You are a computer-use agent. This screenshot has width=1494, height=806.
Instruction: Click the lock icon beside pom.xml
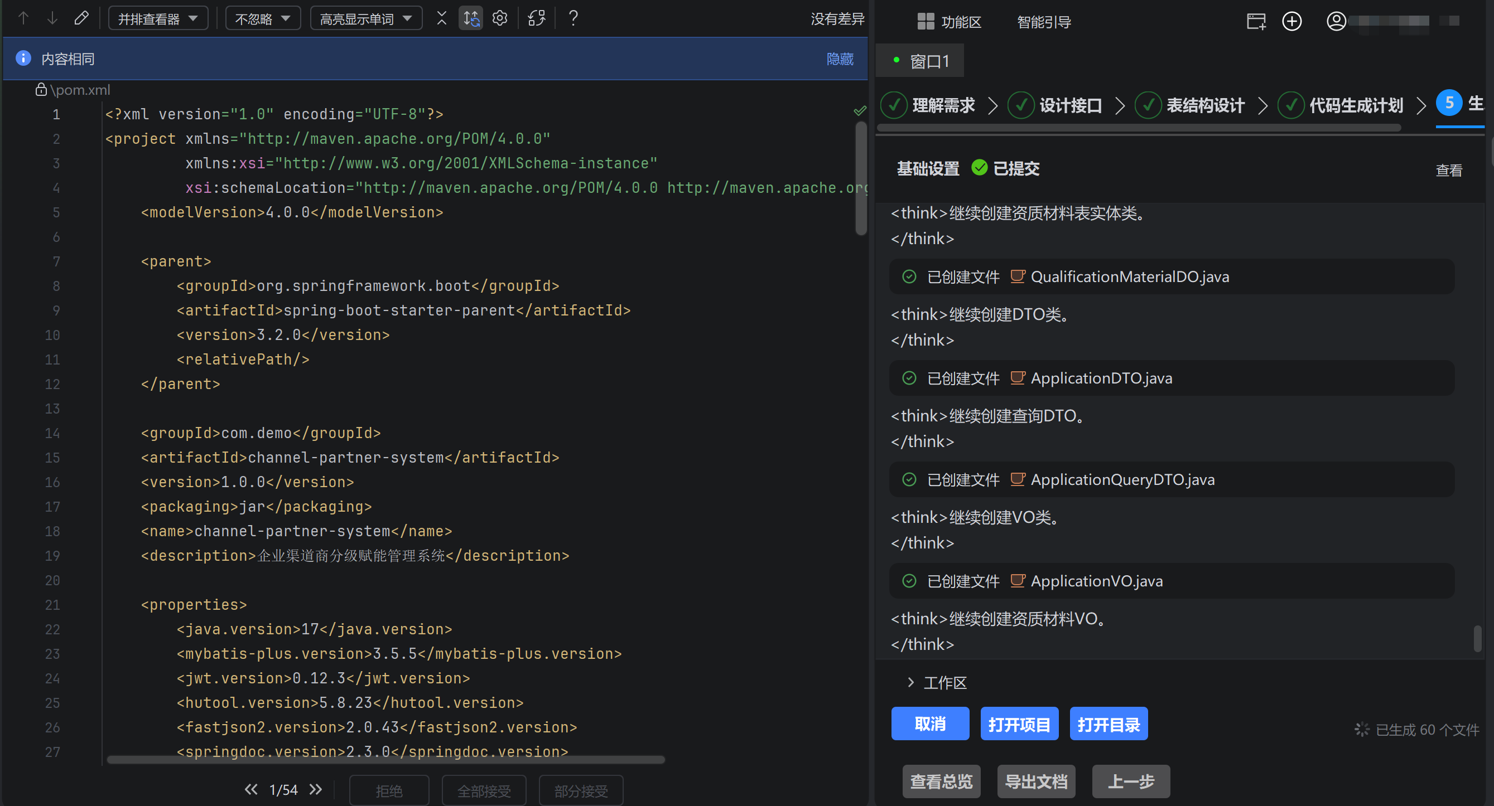tap(41, 90)
